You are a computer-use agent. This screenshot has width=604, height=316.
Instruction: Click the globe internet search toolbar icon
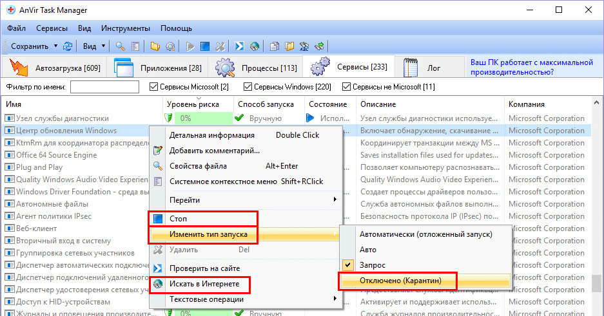[254, 46]
